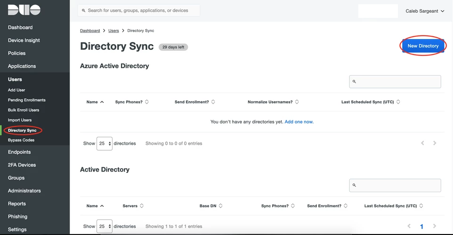The image size is (453, 235).
Task: Select Pending Enrollments submenu item
Action: coord(26,100)
